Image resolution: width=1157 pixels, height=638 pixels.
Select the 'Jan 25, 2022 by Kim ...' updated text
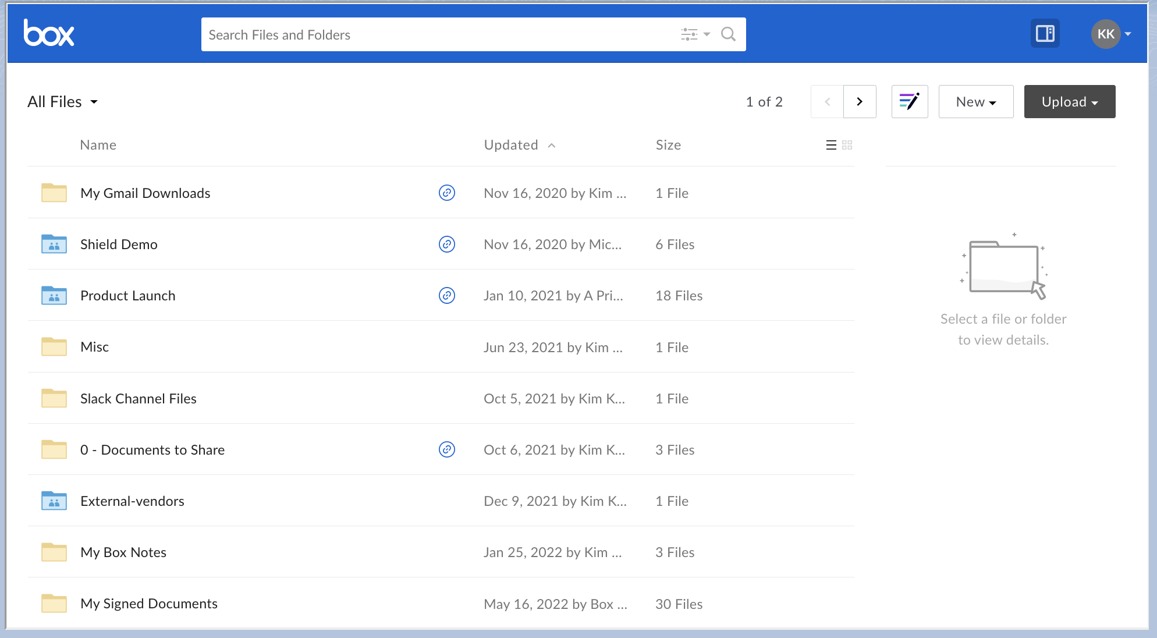pyautogui.click(x=553, y=552)
